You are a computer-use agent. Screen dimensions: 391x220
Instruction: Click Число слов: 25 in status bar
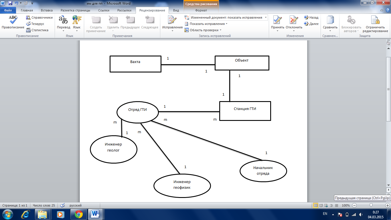44,205
